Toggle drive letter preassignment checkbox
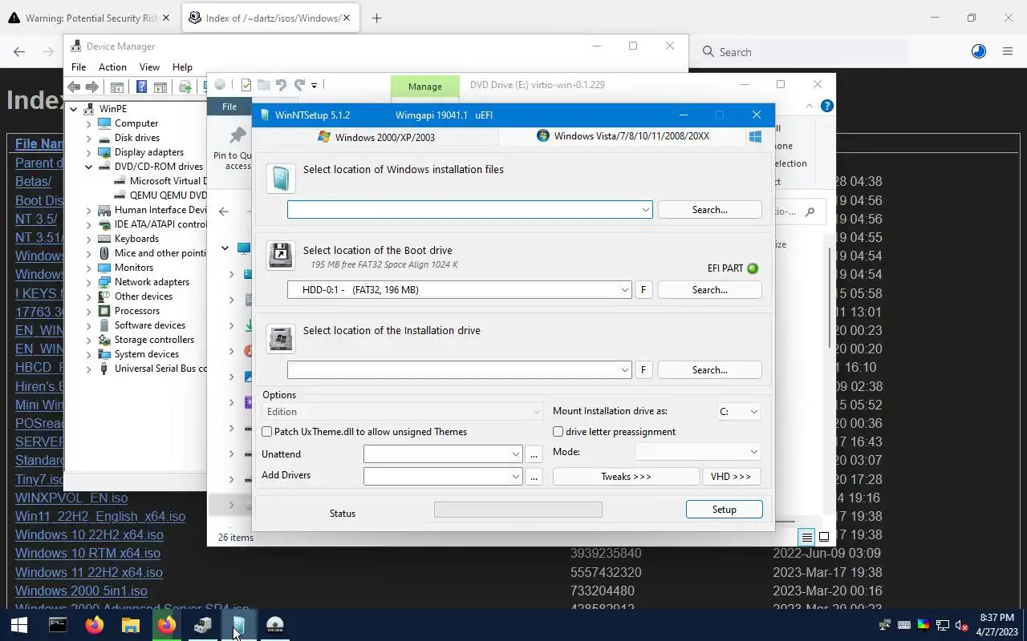1027x641 pixels. pyautogui.click(x=558, y=432)
